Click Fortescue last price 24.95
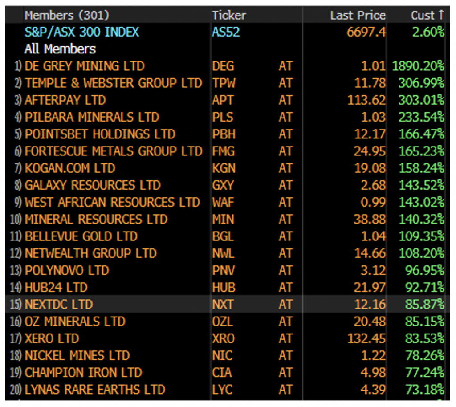456x407 pixels. click(370, 151)
